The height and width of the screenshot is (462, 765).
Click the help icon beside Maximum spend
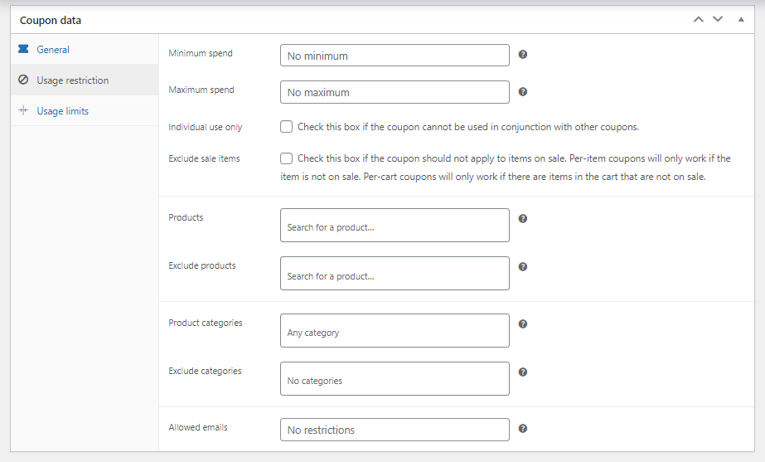[522, 92]
